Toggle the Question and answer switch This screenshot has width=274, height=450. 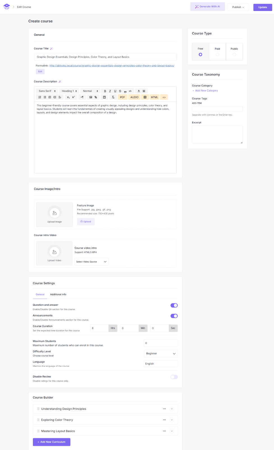[174, 305]
